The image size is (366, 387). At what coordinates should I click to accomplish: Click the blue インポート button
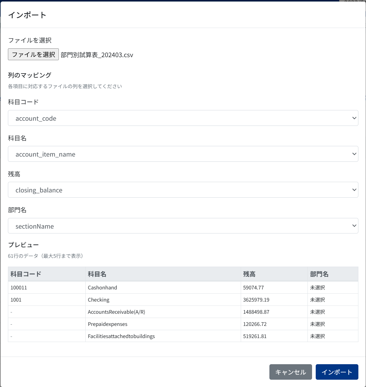pos(337,372)
